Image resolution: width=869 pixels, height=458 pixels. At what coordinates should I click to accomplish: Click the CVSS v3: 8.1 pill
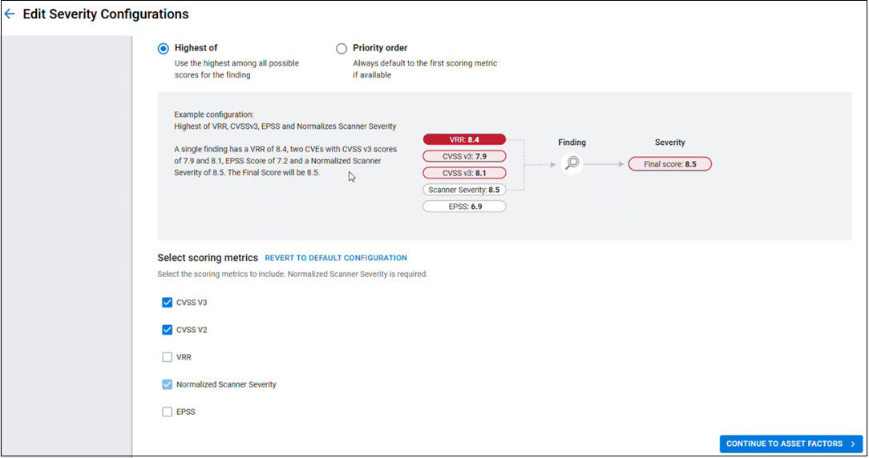(x=464, y=173)
